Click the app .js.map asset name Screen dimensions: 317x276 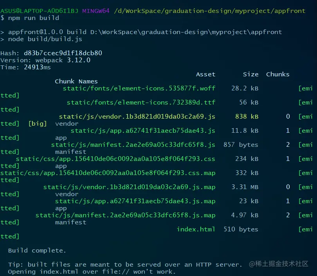tap(135, 201)
